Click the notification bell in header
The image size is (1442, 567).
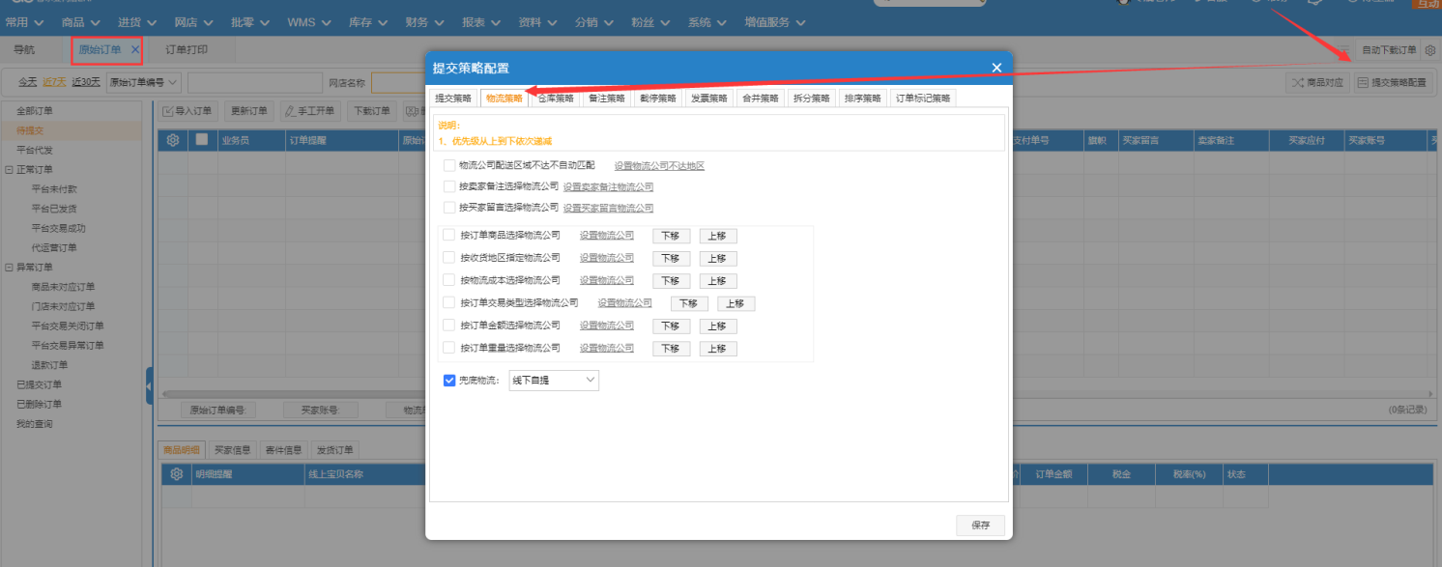(1314, 2)
